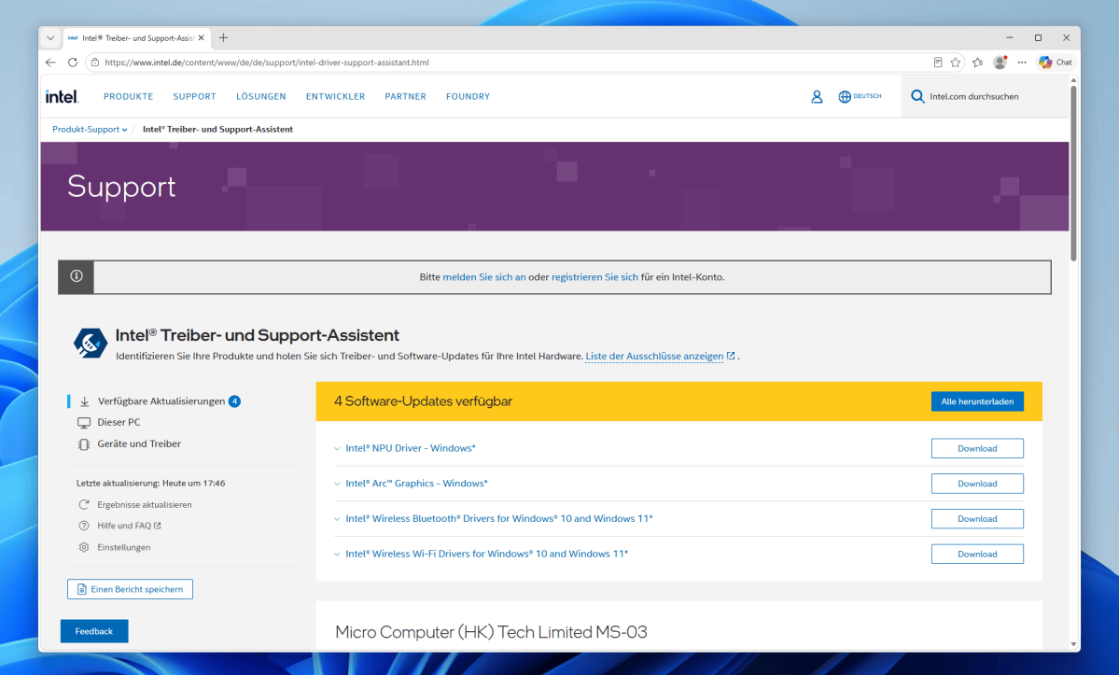Screen dimensions: 1119x675
Task: Reload the page
Action: click(73, 62)
